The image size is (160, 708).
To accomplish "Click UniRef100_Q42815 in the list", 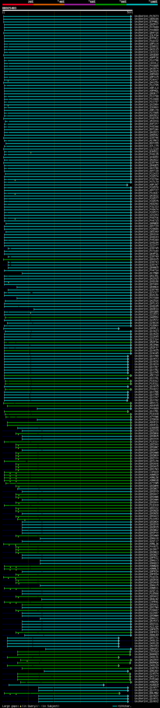I will pos(146,72).
